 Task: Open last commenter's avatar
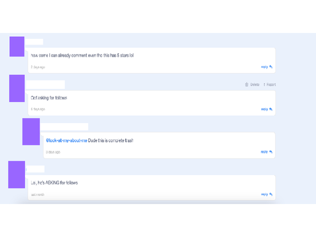(16, 174)
